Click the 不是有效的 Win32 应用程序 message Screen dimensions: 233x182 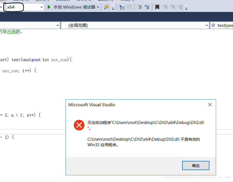[144, 142]
